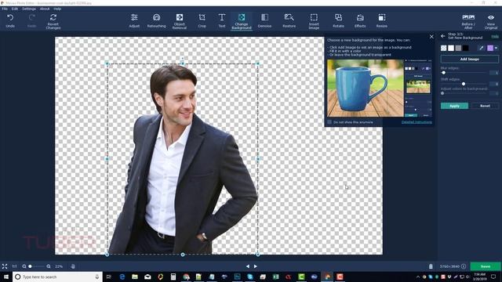Open the File menu
This screenshot has width=502, height=282.
[5, 9]
